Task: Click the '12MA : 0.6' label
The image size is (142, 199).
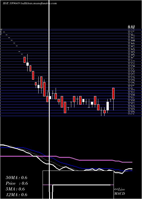Action: tap(16, 195)
